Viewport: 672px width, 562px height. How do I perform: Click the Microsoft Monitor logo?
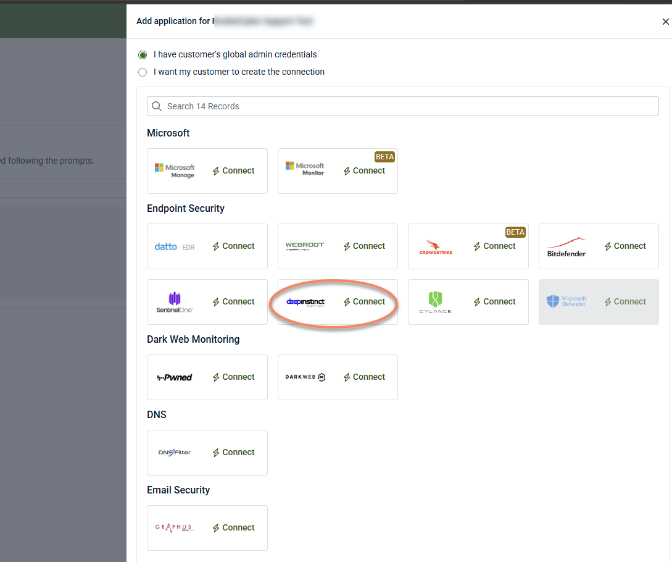coord(305,169)
